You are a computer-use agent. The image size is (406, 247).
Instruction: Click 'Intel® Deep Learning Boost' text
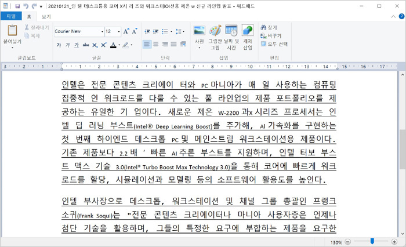point(173,126)
